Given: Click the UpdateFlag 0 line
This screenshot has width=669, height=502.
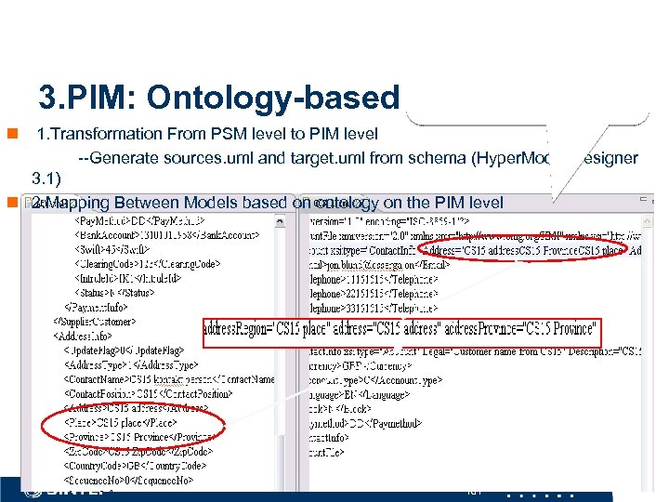Looking at the screenshot, I should pos(124,350).
